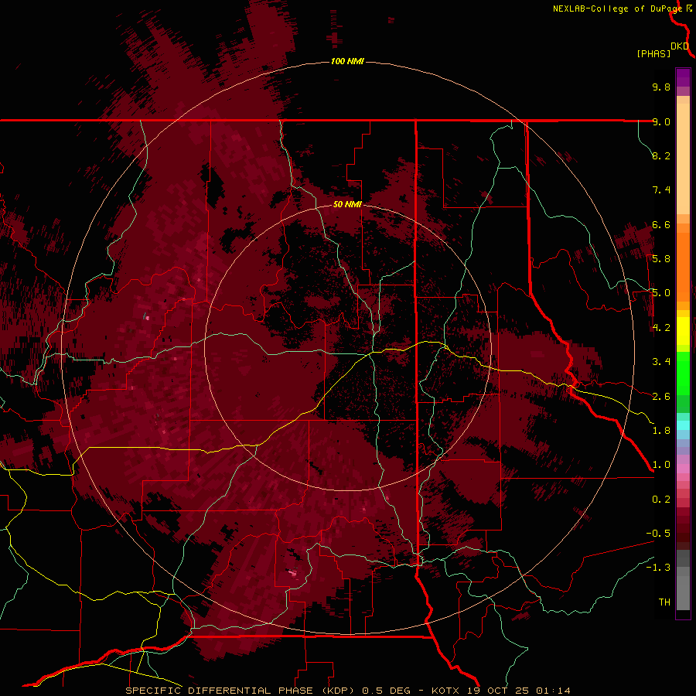This screenshot has height=696, width=696.
Task: Click the 2.6 value on color scale
Action: pyautogui.click(x=661, y=397)
